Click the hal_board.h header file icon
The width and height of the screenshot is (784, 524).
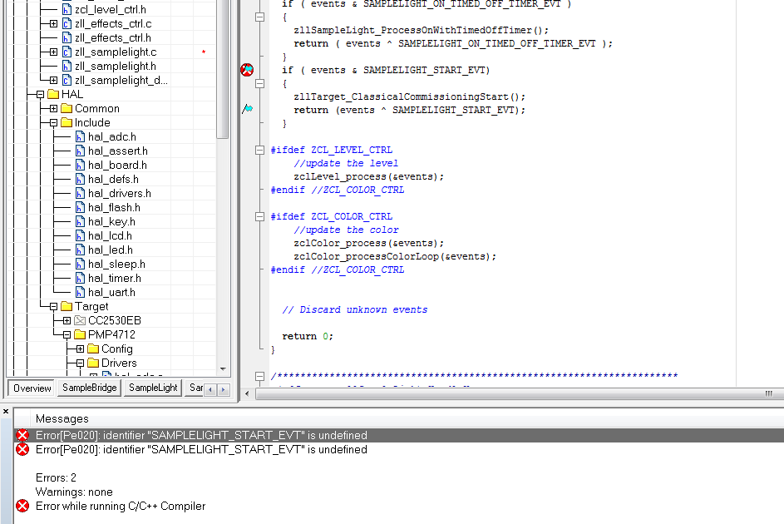coord(80,165)
